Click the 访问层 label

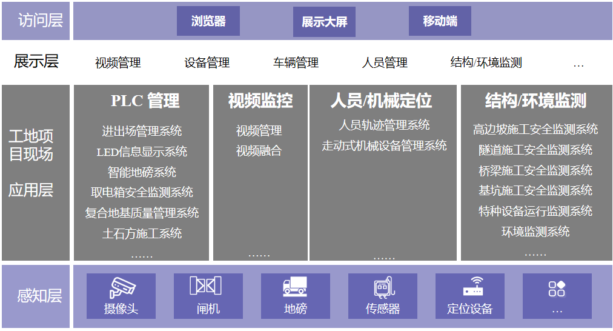40,21
